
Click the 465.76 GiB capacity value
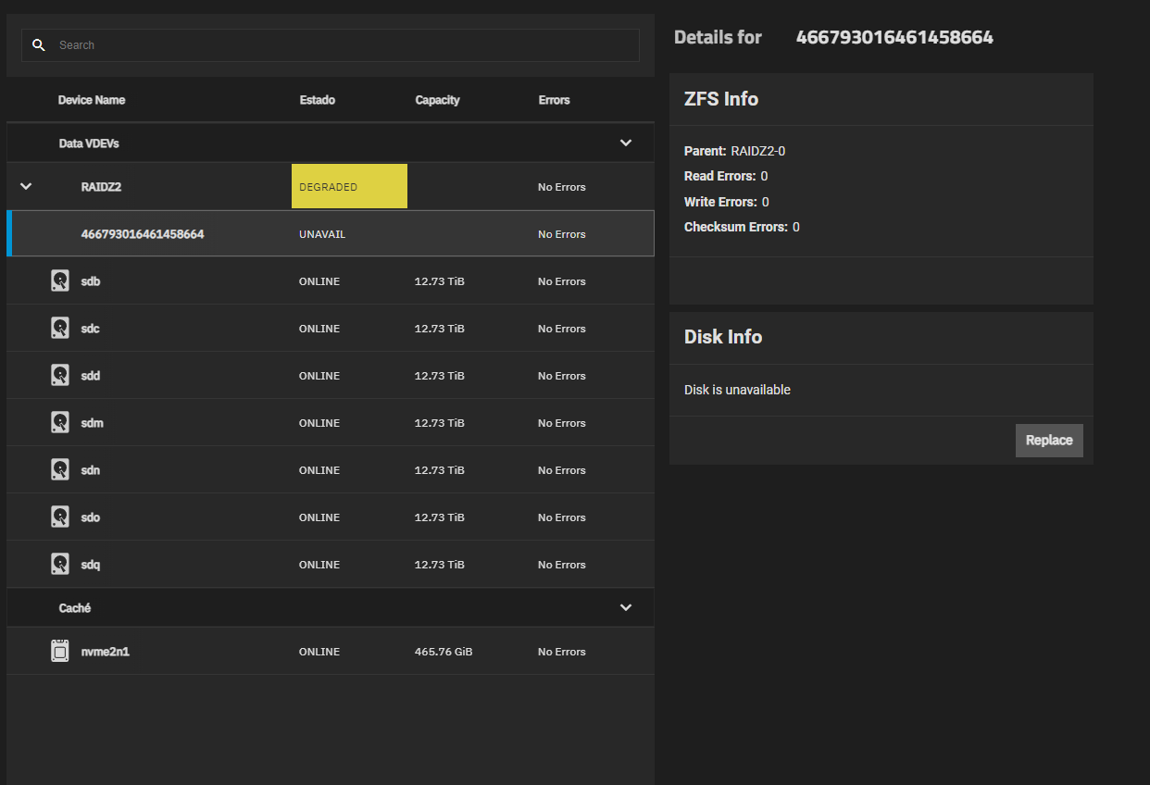tap(444, 652)
